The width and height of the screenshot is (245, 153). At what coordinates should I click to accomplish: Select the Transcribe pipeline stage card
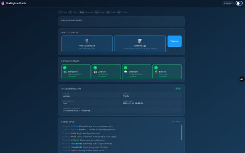click(76, 72)
